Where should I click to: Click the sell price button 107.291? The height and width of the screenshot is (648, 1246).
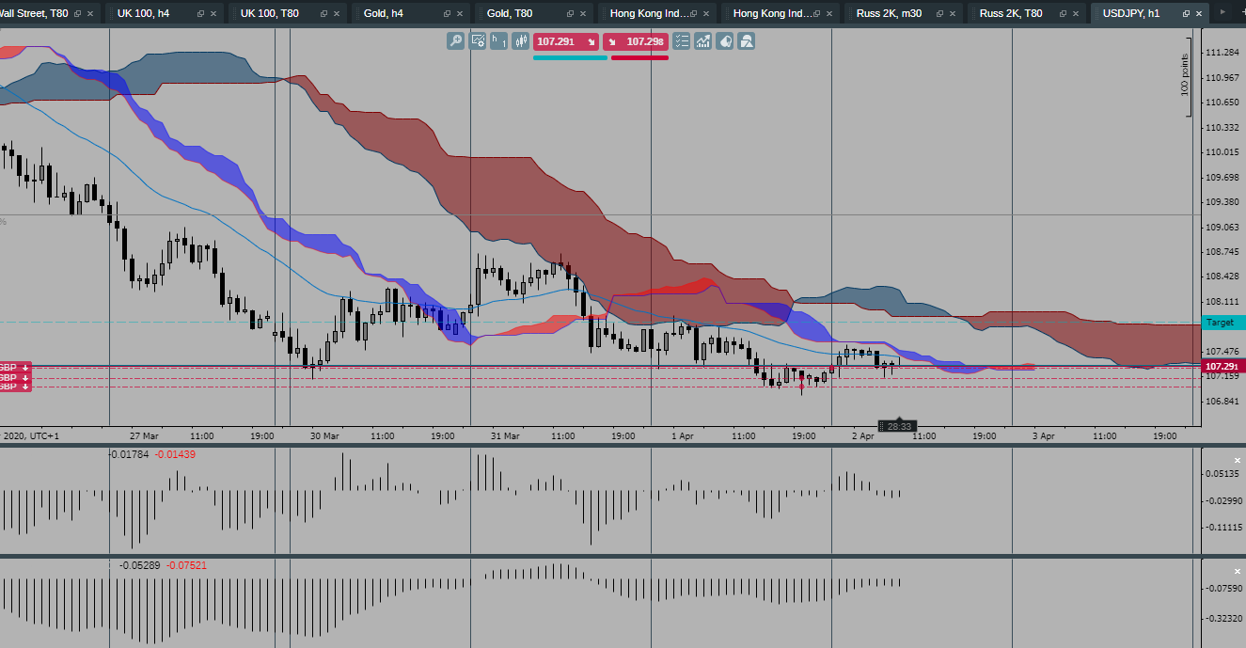pos(566,41)
